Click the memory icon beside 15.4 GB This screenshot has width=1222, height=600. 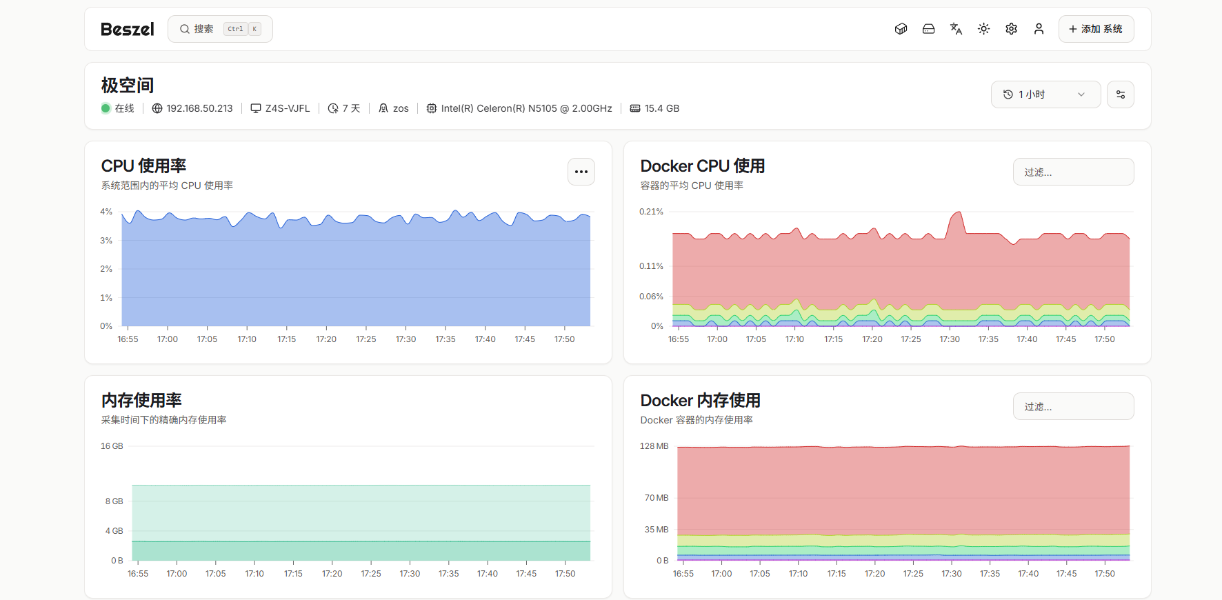tap(635, 108)
